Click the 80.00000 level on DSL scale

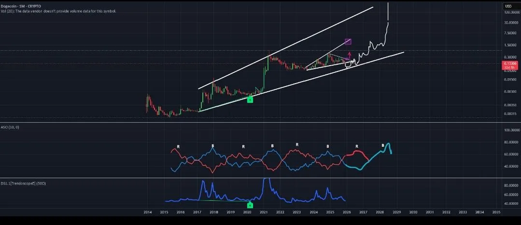511,185
